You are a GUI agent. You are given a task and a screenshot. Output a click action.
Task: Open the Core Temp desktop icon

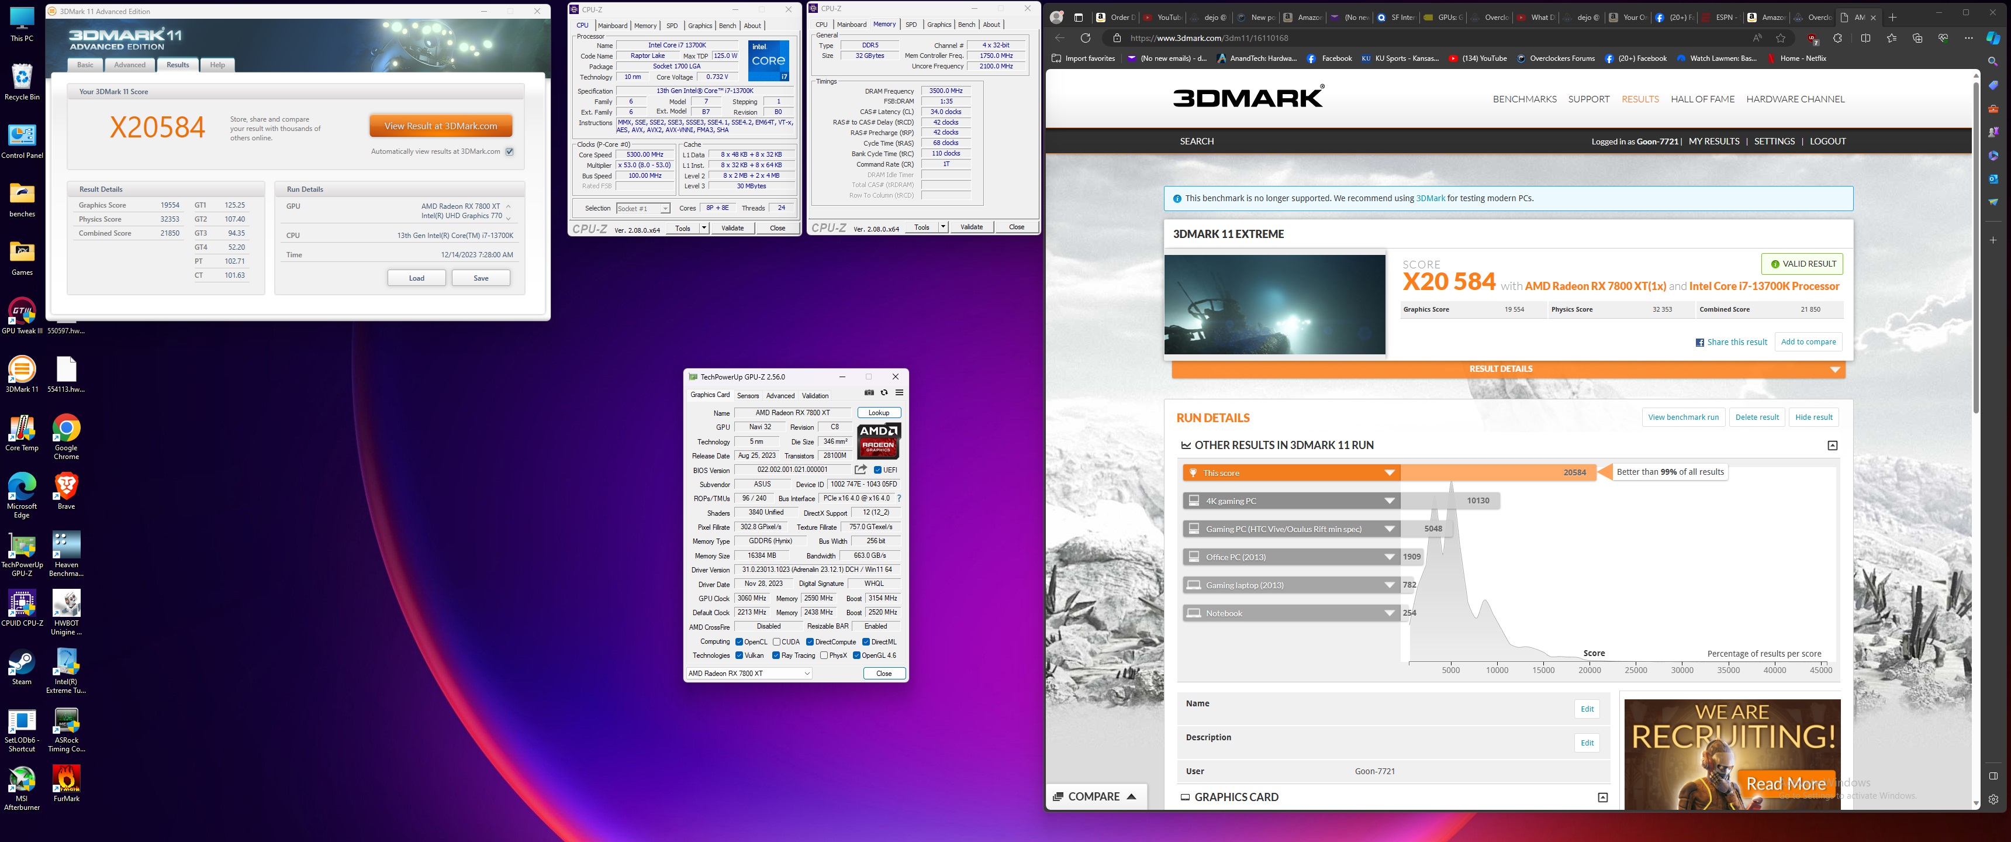[x=22, y=433]
